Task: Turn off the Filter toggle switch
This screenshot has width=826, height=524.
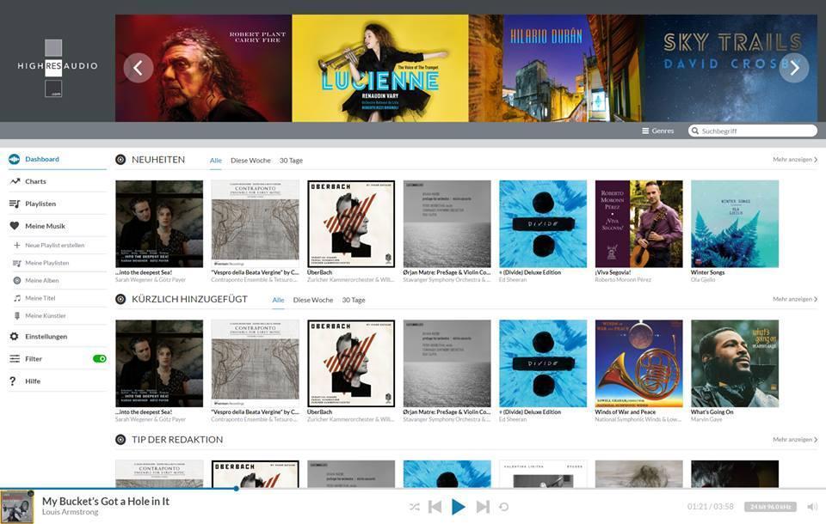Action: [x=100, y=358]
